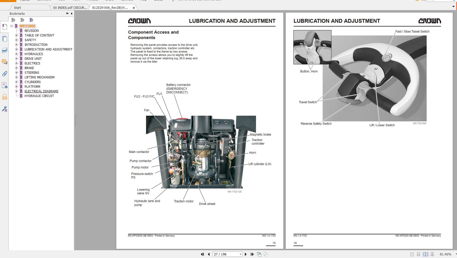The image size is (457, 258).
Task: Open the CYLINDERS bookmark label
Action: [33, 82]
